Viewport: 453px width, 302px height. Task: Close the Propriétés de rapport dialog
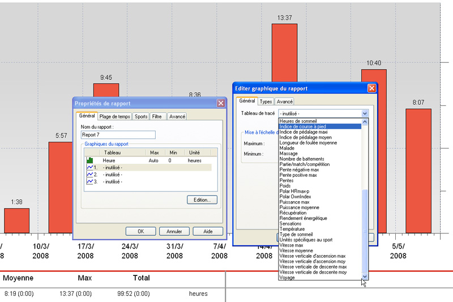(x=221, y=103)
